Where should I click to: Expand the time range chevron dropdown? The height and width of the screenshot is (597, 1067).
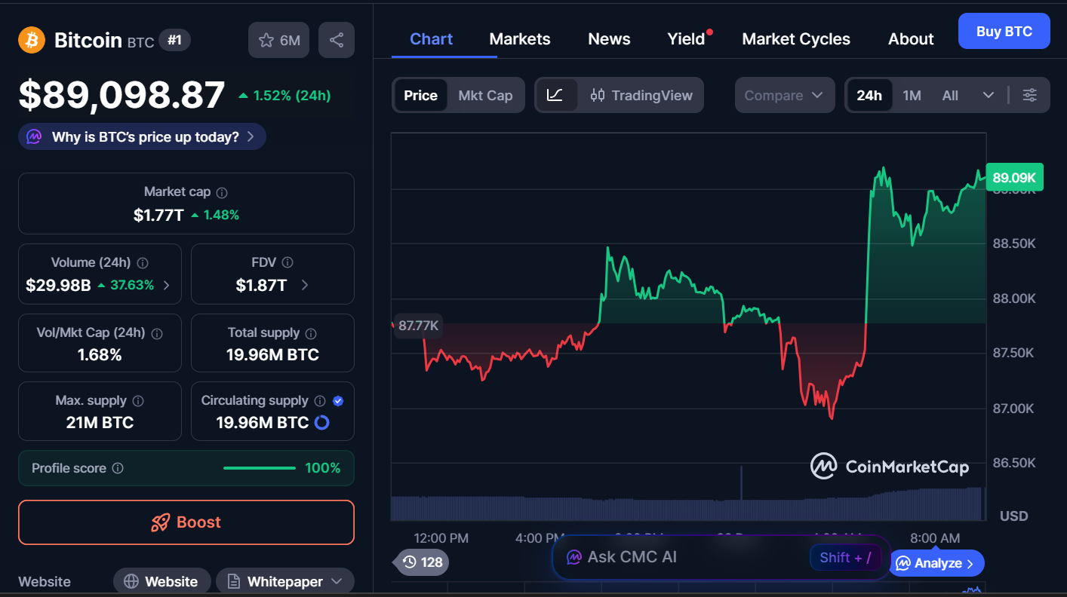pyautogui.click(x=989, y=95)
